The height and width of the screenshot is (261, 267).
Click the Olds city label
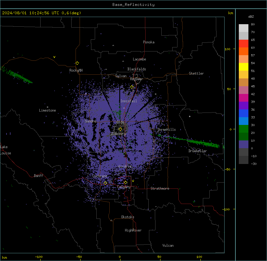[x=120, y=122]
